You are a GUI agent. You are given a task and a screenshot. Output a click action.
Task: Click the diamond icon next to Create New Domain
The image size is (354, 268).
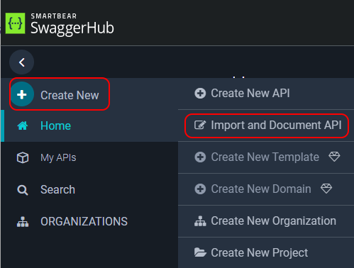pos(326,189)
